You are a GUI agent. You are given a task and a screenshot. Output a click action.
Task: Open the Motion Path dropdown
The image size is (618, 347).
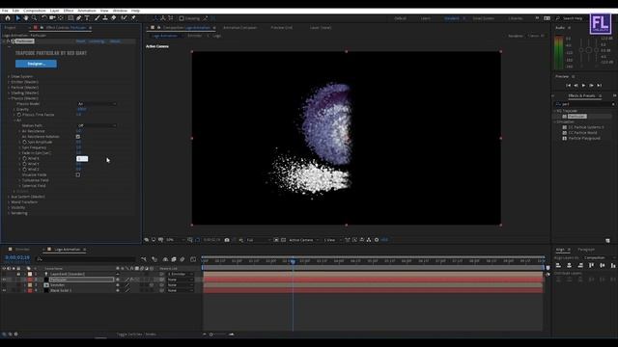point(97,125)
